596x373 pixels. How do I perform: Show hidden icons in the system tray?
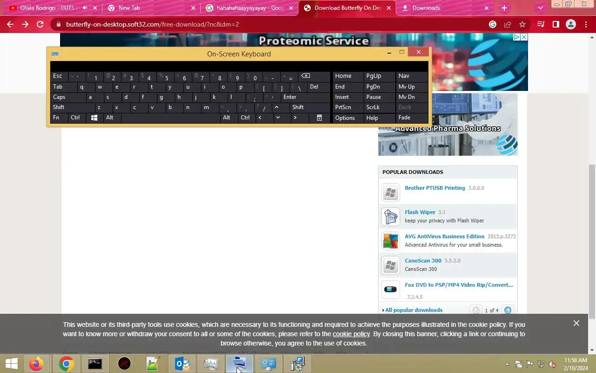[507, 364]
